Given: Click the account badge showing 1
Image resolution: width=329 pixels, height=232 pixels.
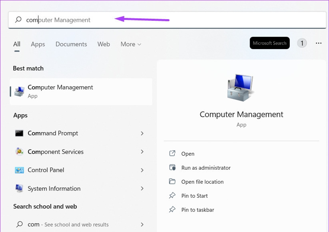Looking at the screenshot, I should (x=302, y=43).
